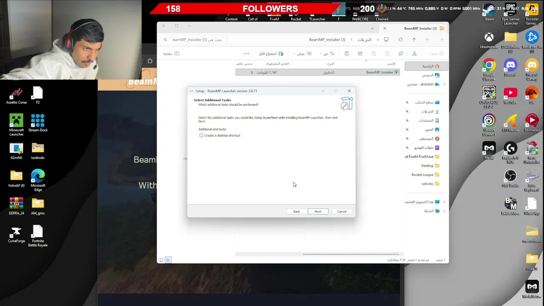
Task: Open Steam desktop icon
Action: pos(489,12)
